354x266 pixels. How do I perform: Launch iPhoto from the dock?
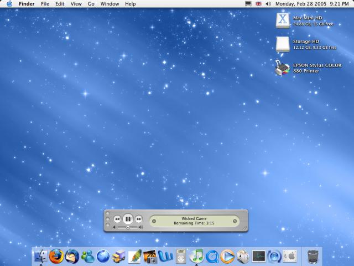point(150,257)
